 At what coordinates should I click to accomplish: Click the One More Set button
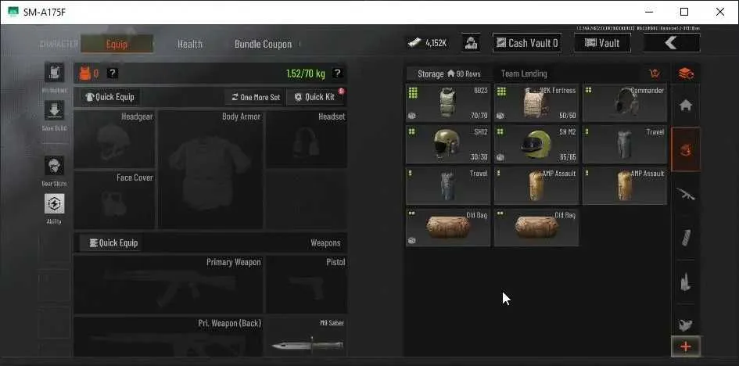[255, 97]
